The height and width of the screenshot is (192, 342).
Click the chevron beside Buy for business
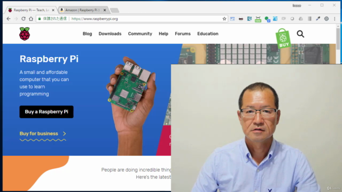[x=64, y=134]
